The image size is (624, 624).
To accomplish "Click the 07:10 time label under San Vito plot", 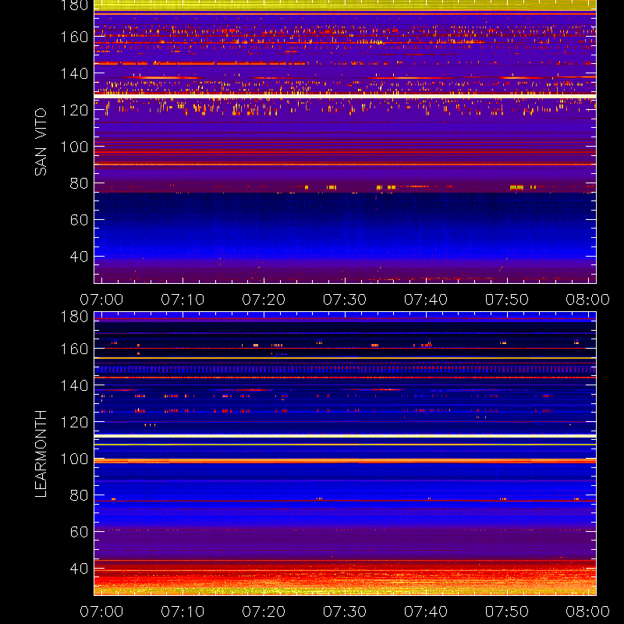I will (x=183, y=300).
